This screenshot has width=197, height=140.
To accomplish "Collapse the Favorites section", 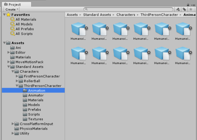I will point(4,15).
